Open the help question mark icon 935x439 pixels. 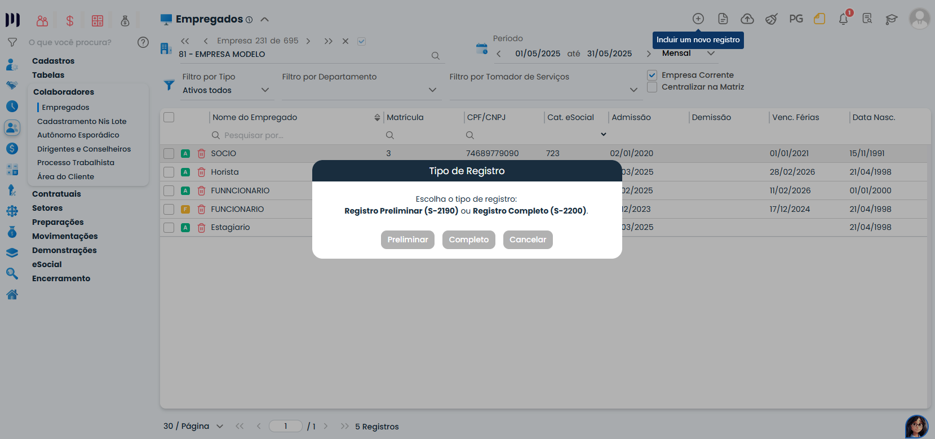click(x=143, y=42)
